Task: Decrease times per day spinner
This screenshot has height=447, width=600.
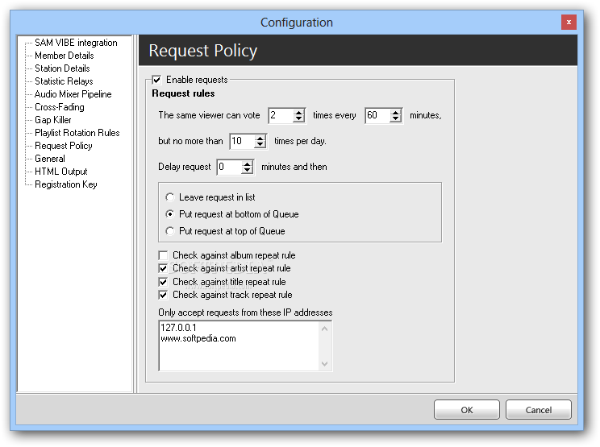Action: (260, 145)
